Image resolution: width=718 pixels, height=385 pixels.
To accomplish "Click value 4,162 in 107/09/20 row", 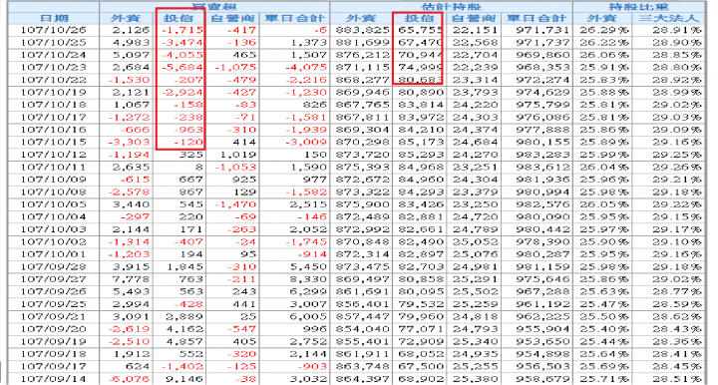I will [184, 329].
